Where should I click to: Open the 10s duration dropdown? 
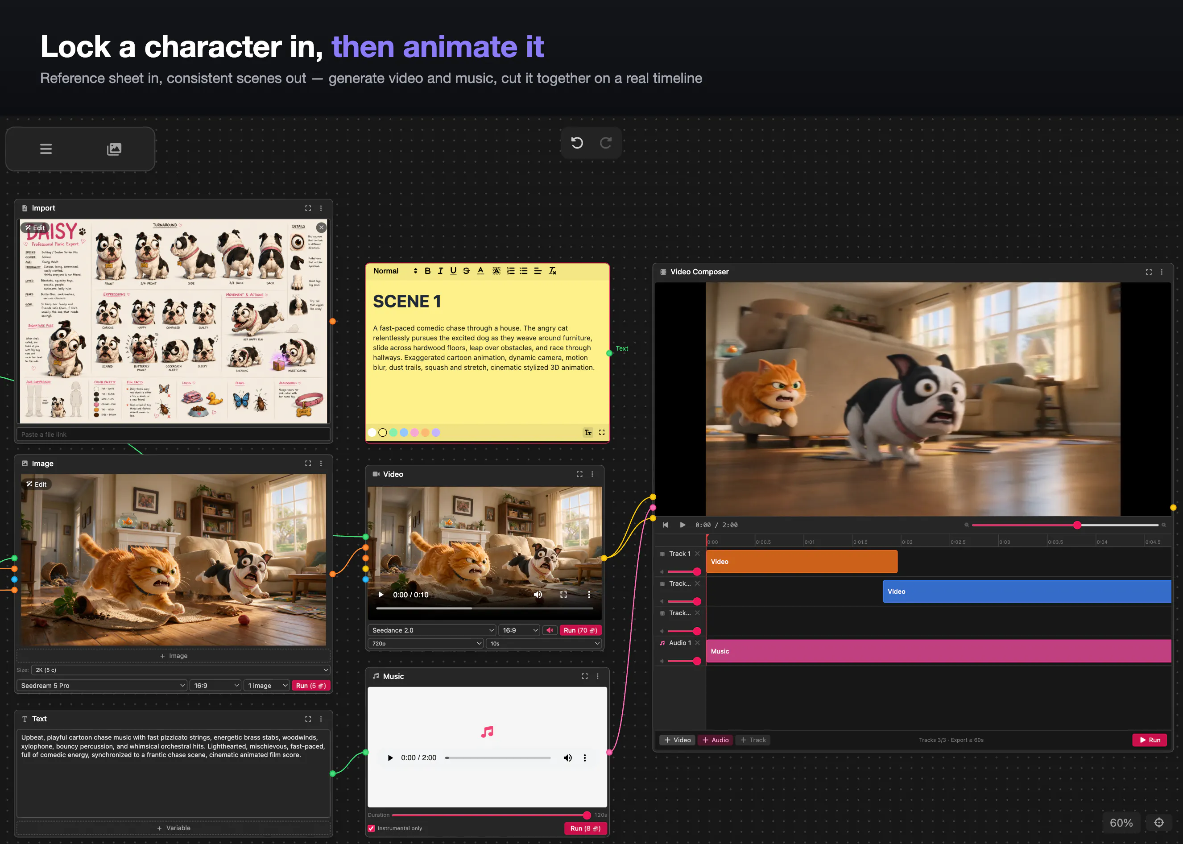(x=544, y=643)
